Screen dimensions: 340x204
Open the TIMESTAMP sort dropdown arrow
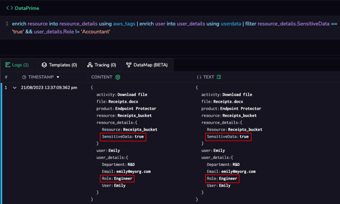pos(58,77)
